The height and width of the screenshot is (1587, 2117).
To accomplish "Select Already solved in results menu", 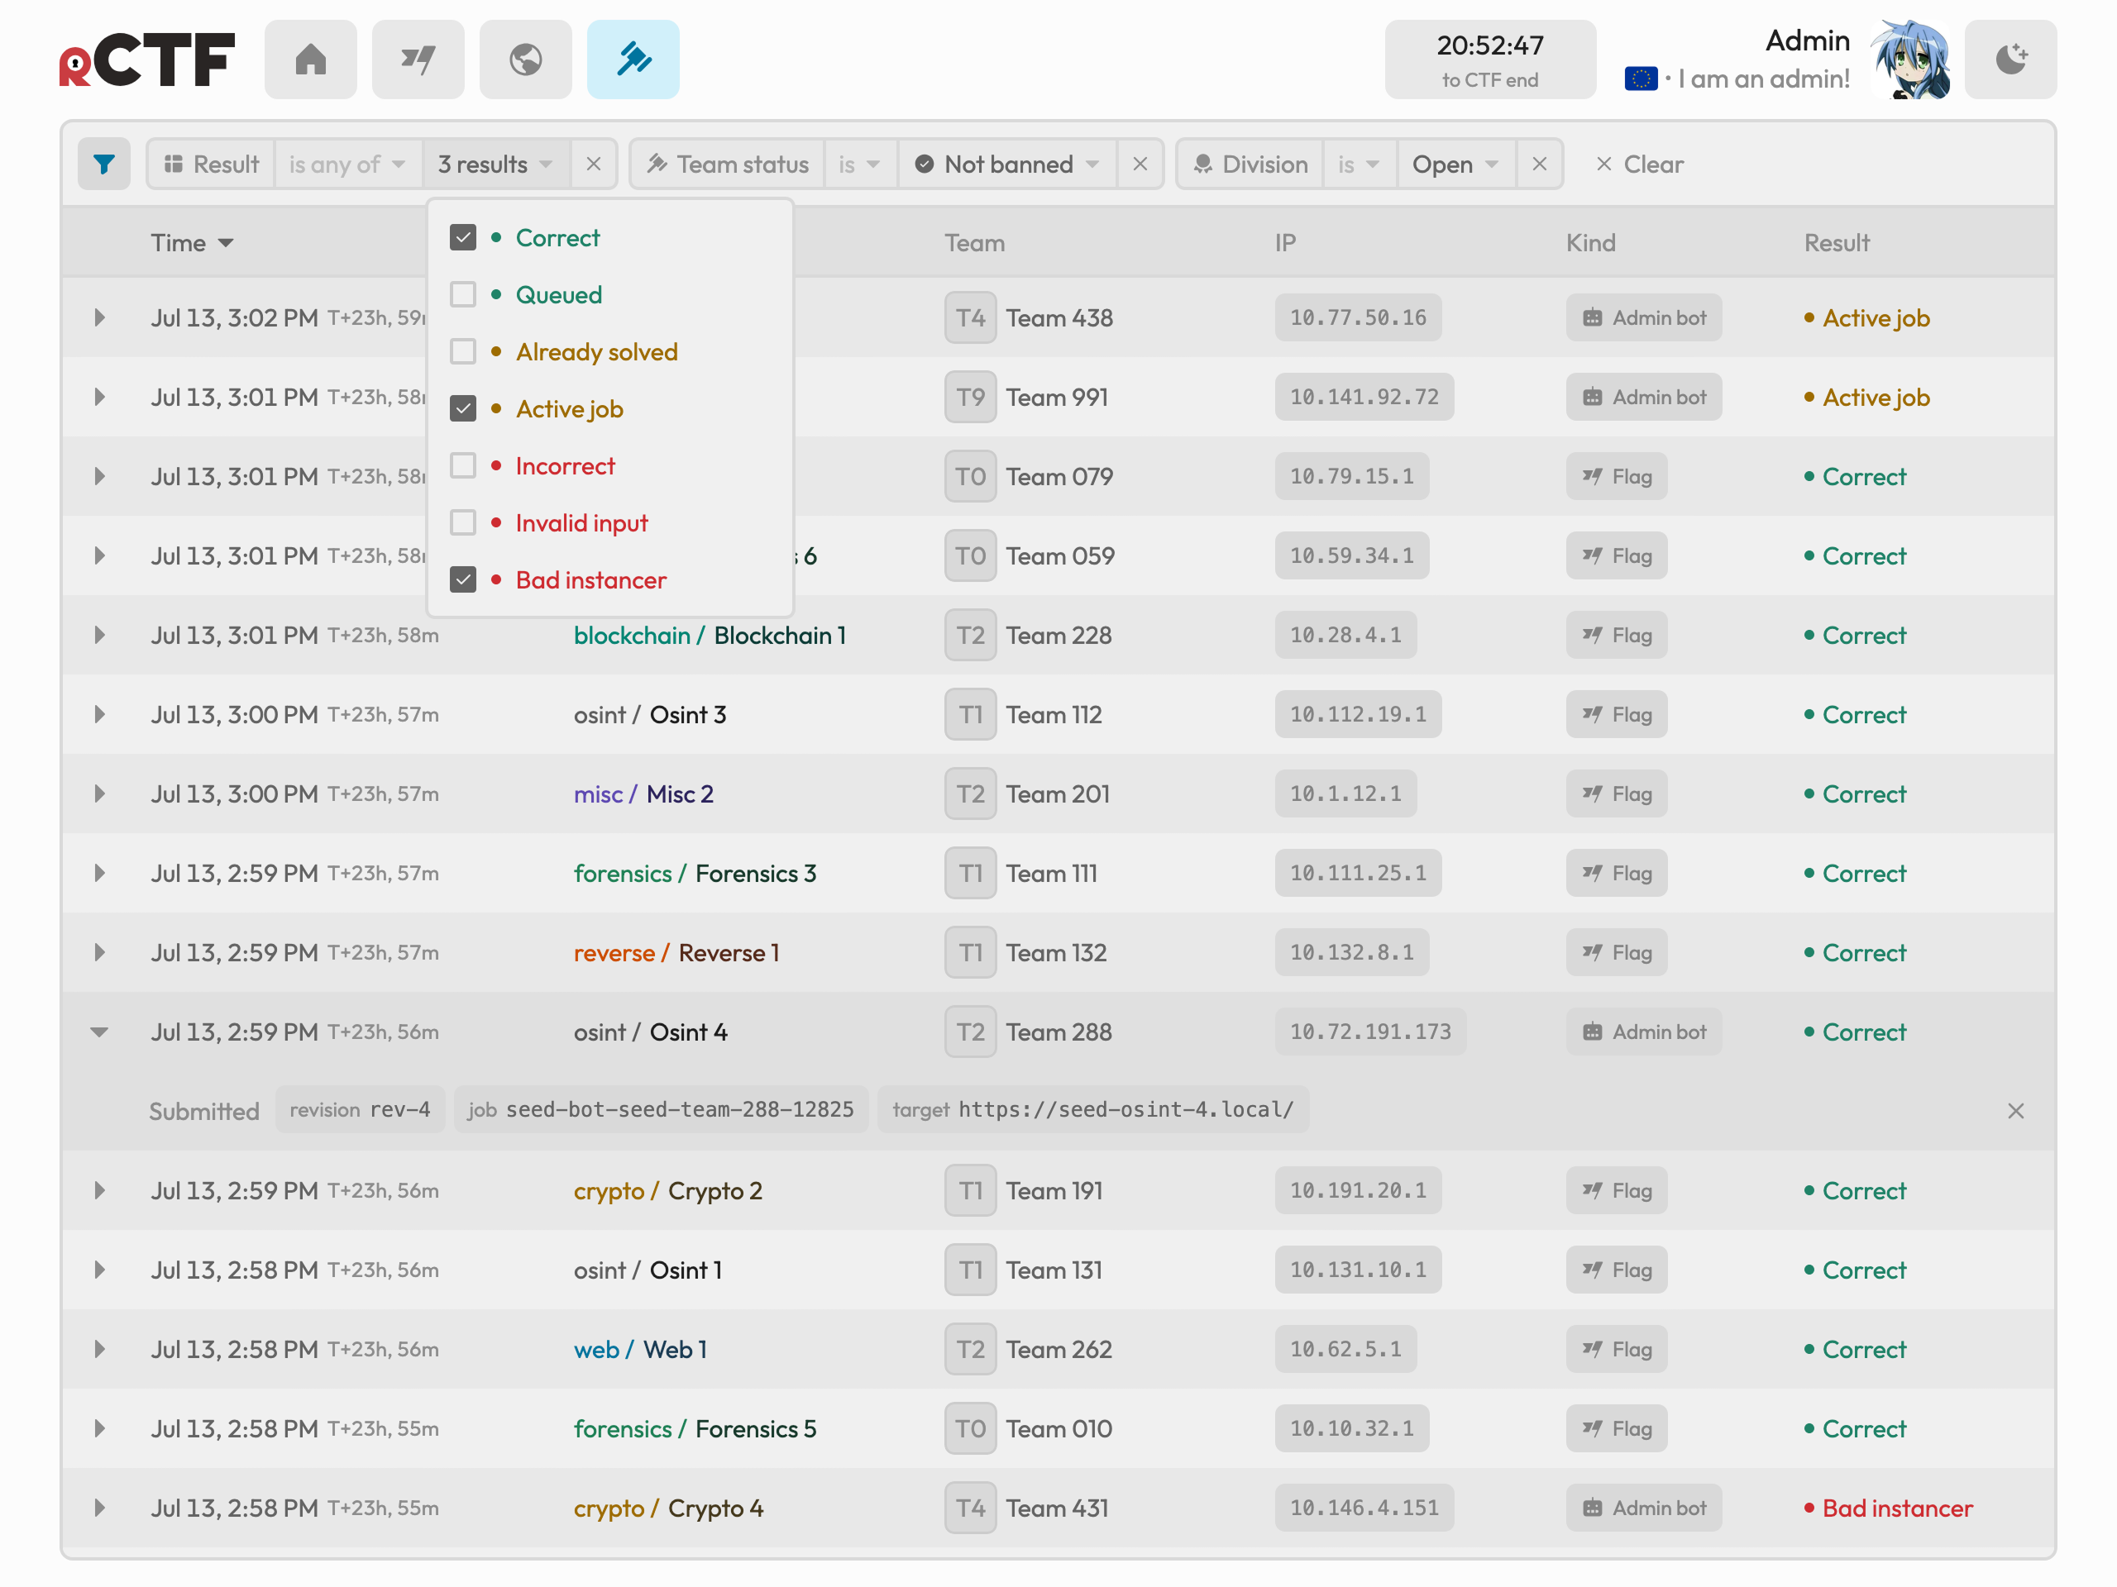I will tap(595, 352).
